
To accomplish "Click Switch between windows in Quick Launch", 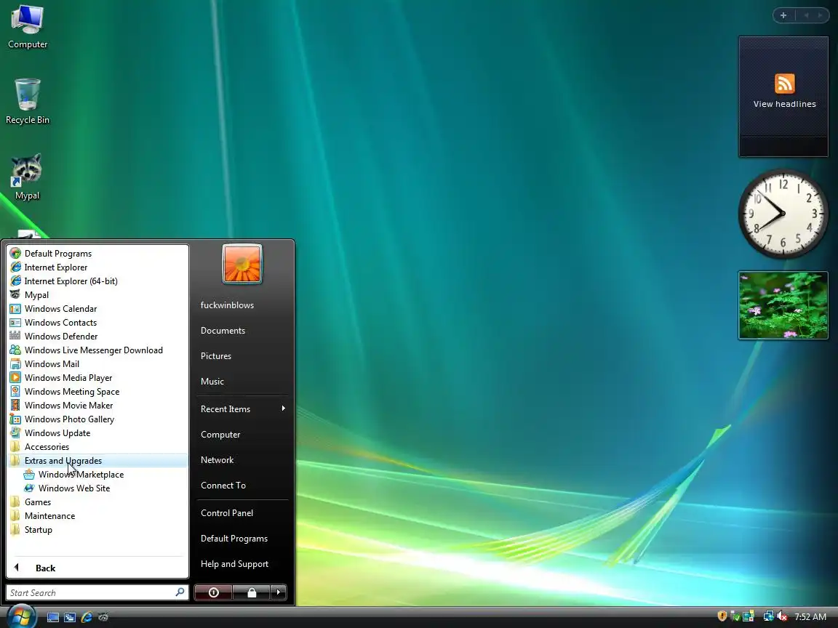I will (70, 617).
